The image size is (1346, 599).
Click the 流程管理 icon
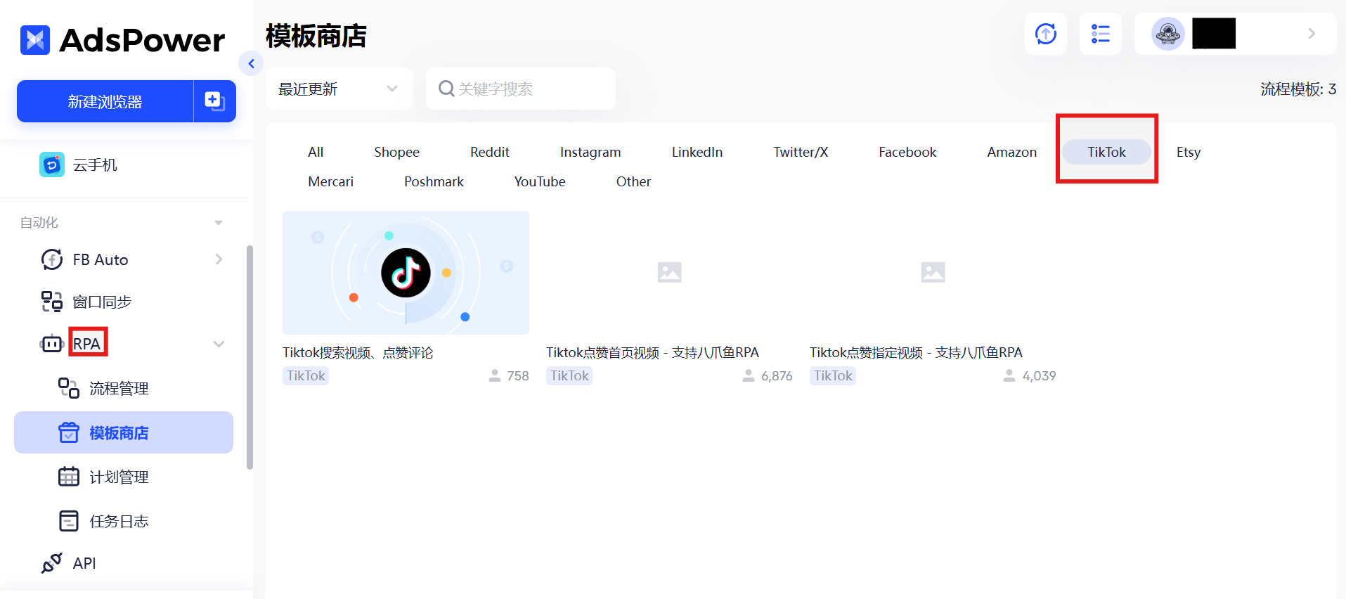coord(69,388)
